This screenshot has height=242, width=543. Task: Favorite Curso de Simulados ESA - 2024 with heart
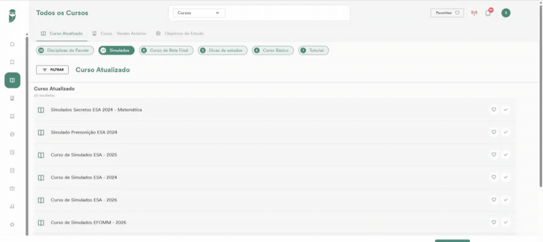pyautogui.click(x=494, y=177)
